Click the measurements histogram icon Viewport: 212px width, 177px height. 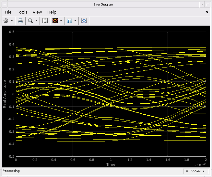[69, 21]
